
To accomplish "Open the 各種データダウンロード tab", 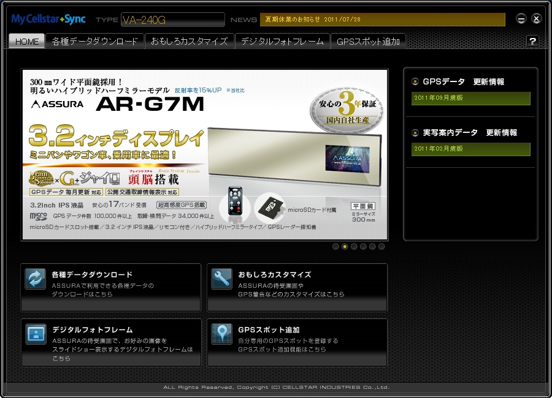I will [94, 41].
